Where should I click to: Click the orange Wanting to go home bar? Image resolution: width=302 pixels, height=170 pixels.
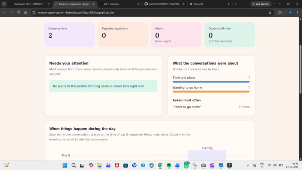pyautogui.click(x=211, y=92)
